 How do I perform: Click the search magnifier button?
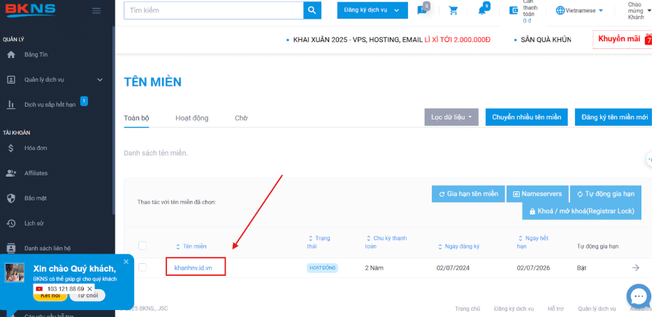pyautogui.click(x=312, y=10)
